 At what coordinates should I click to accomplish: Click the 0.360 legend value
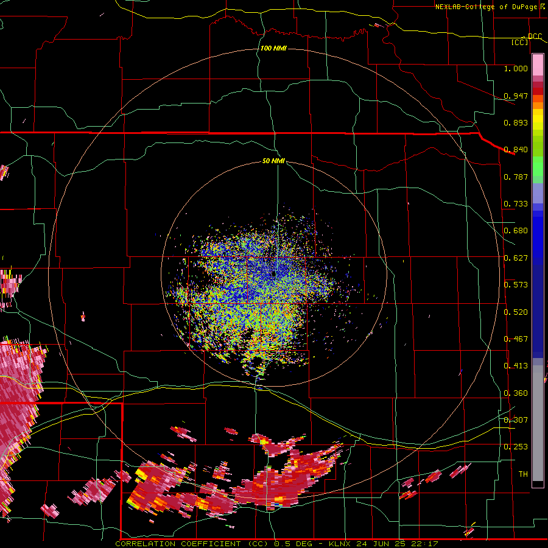516,393
